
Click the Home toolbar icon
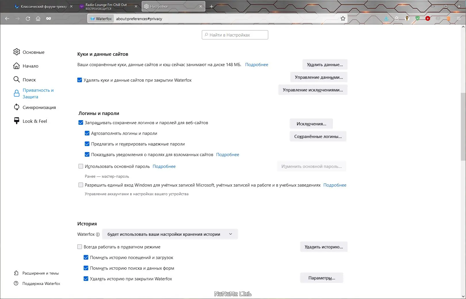(38, 19)
